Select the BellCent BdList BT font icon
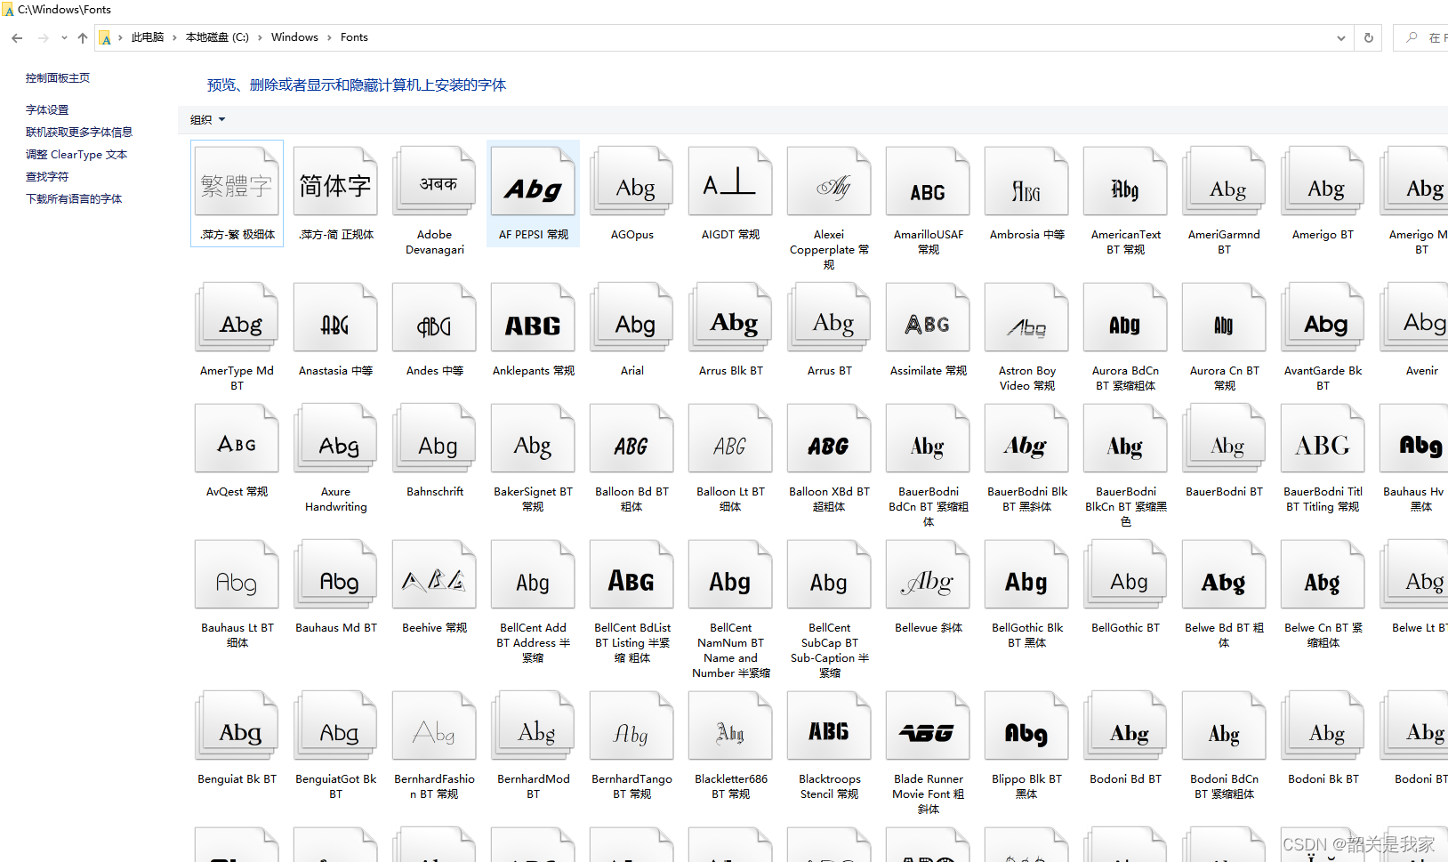This screenshot has height=862, width=1448. (631, 575)
